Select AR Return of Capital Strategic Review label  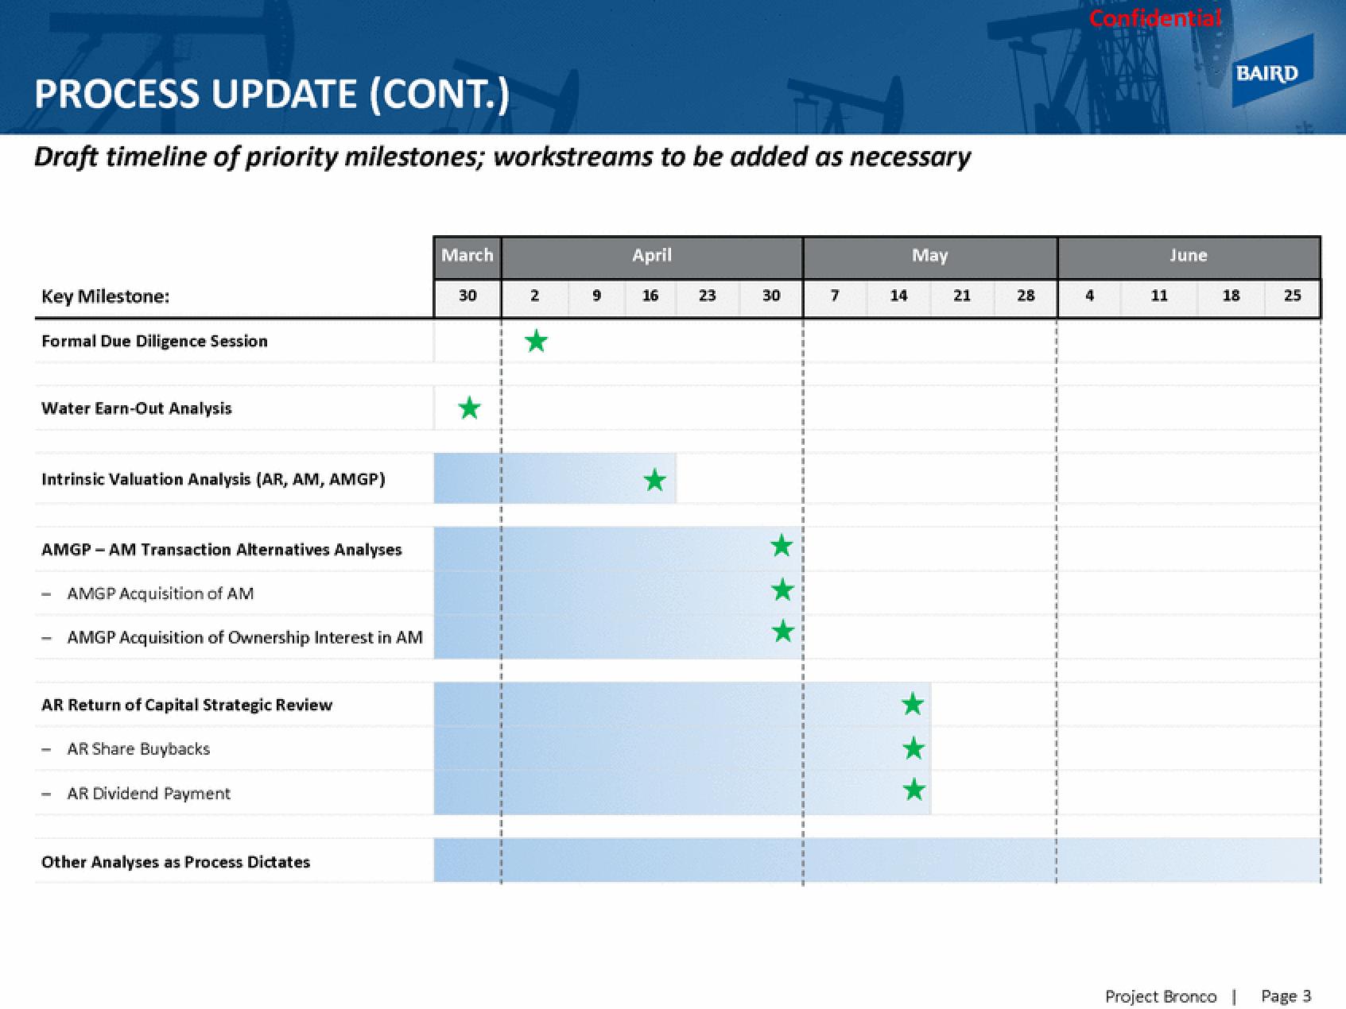(x=187, y=706)
